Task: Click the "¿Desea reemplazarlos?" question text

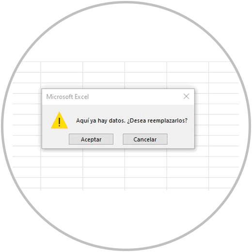Action: click(157, 121)
